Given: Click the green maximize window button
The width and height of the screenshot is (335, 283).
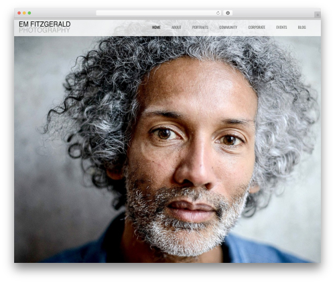Looking at the screenshot, I should point(29,13).
